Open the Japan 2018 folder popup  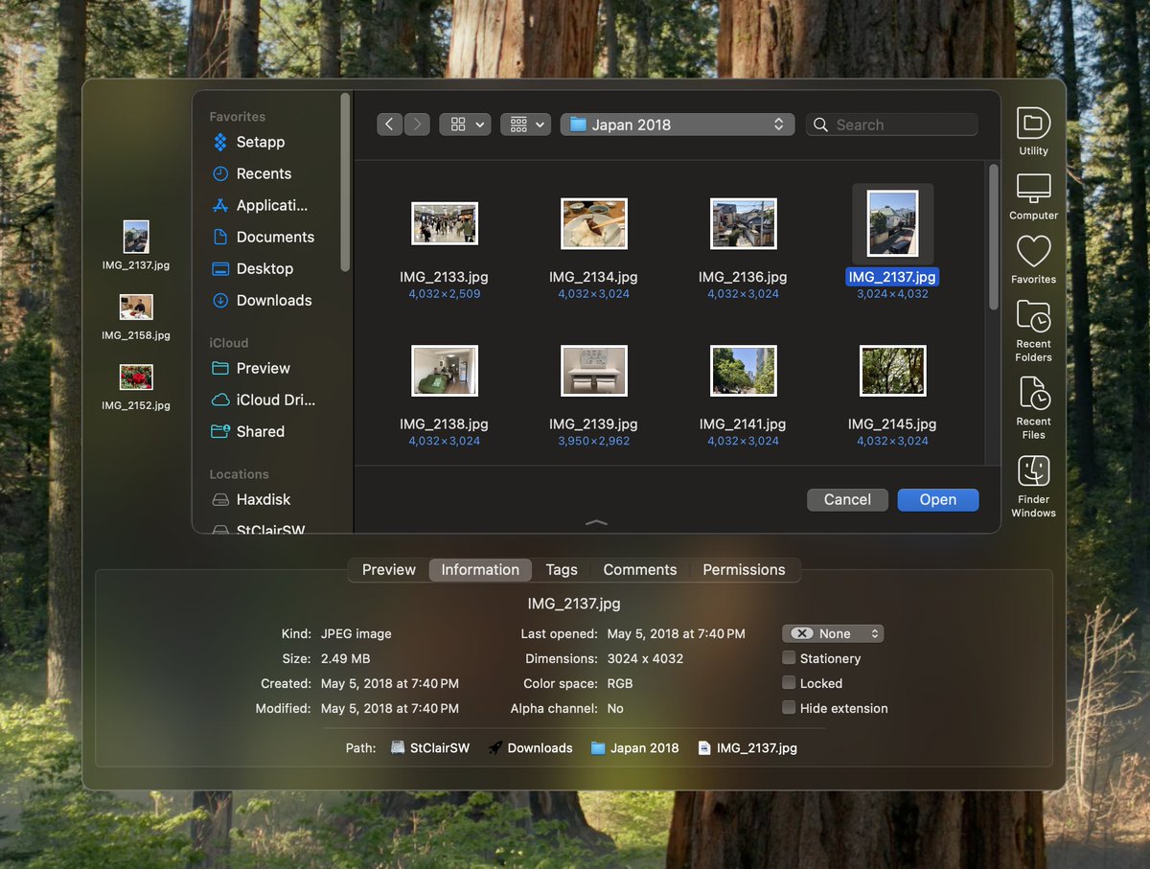(678, 125)
